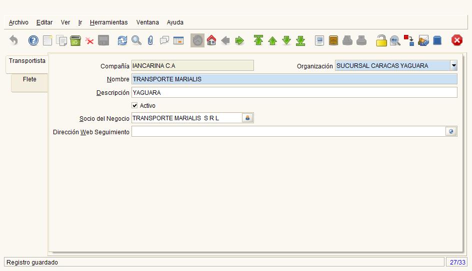Open the Help question mark icon
Image resolution: width=472 pixels, height=271 pixels.
[x=33, y=40]
